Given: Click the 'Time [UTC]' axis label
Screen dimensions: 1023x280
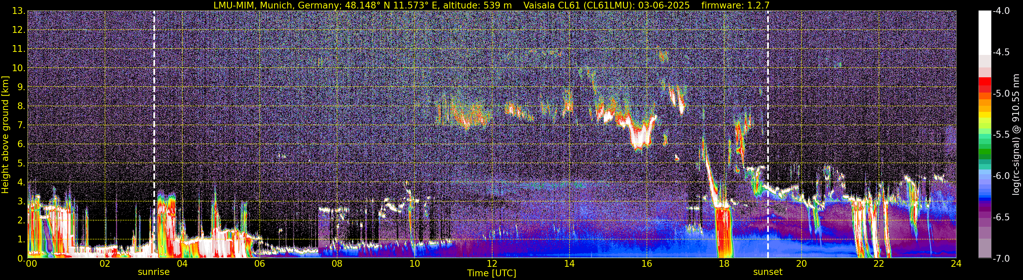Looking at the screenshot, I should (x=492, y=273).
